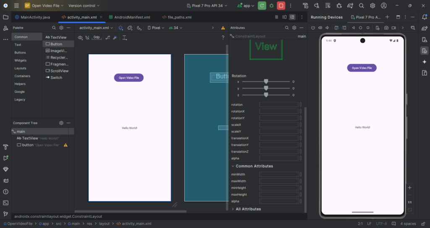Click rotation x slider handle

pos(266,82)
